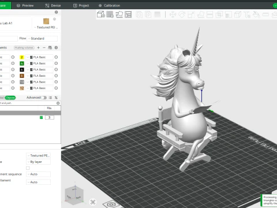Click the Split to parts icon
The height and width of the screenshot is (208, 277).
click(148, 14)
